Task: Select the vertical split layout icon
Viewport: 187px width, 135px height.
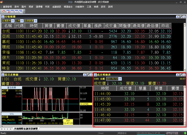Action: coord(16,12)
